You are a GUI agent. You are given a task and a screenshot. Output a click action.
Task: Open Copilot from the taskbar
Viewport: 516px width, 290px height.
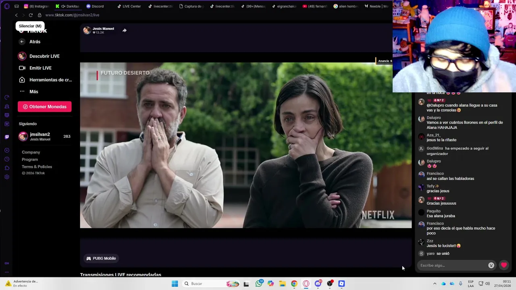pos(270,284)
